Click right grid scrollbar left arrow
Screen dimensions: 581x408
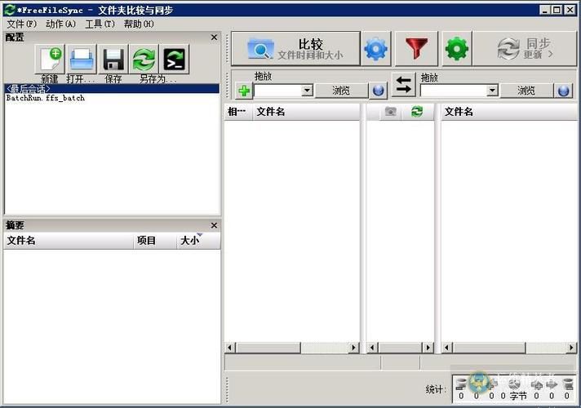tap(447, 348)
